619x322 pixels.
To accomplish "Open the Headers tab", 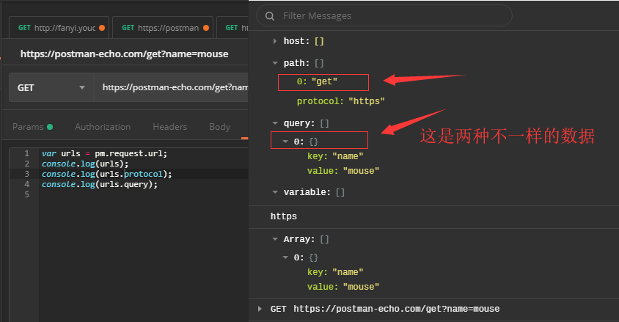I will [169, 127].
